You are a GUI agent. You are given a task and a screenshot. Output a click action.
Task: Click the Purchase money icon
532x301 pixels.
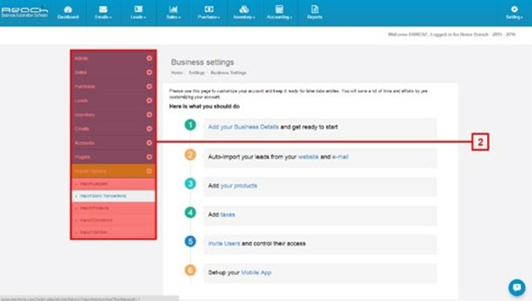point(209,9)
